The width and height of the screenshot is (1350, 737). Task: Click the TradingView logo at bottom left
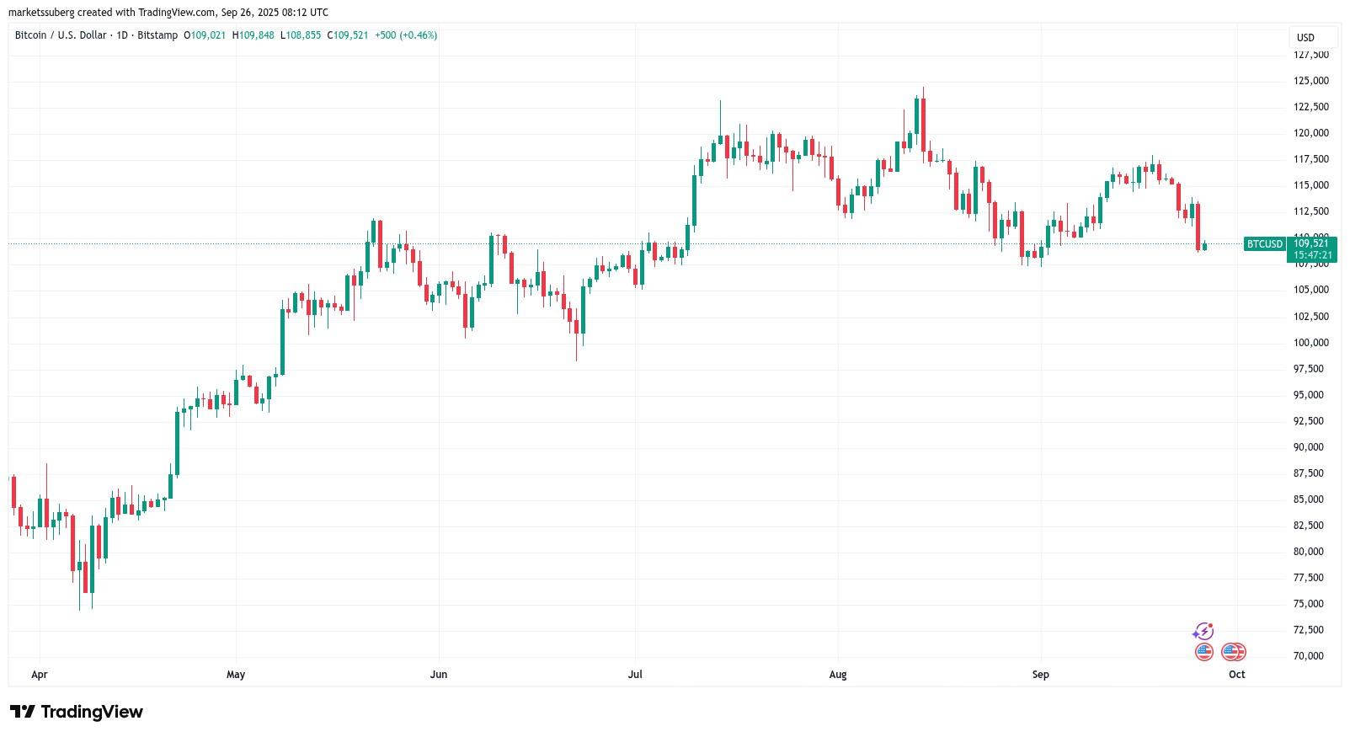(77, 712)
